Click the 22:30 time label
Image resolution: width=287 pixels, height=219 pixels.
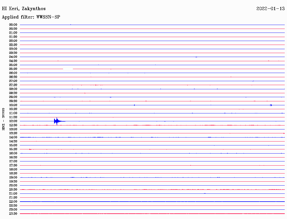(13, 206)
